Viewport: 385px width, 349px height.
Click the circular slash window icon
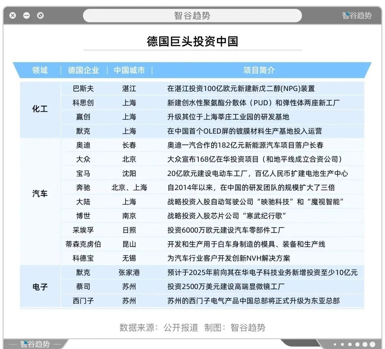click(41, 15)
